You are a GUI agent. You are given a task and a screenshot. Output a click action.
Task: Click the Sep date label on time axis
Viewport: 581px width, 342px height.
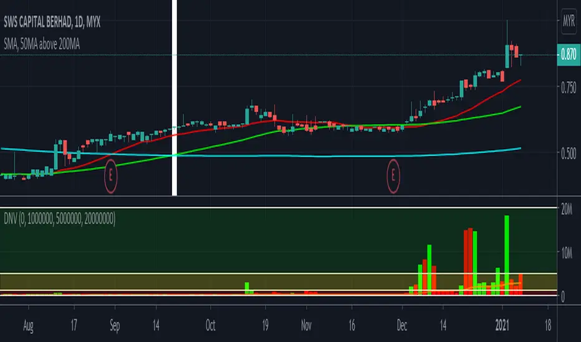(115, 326)
